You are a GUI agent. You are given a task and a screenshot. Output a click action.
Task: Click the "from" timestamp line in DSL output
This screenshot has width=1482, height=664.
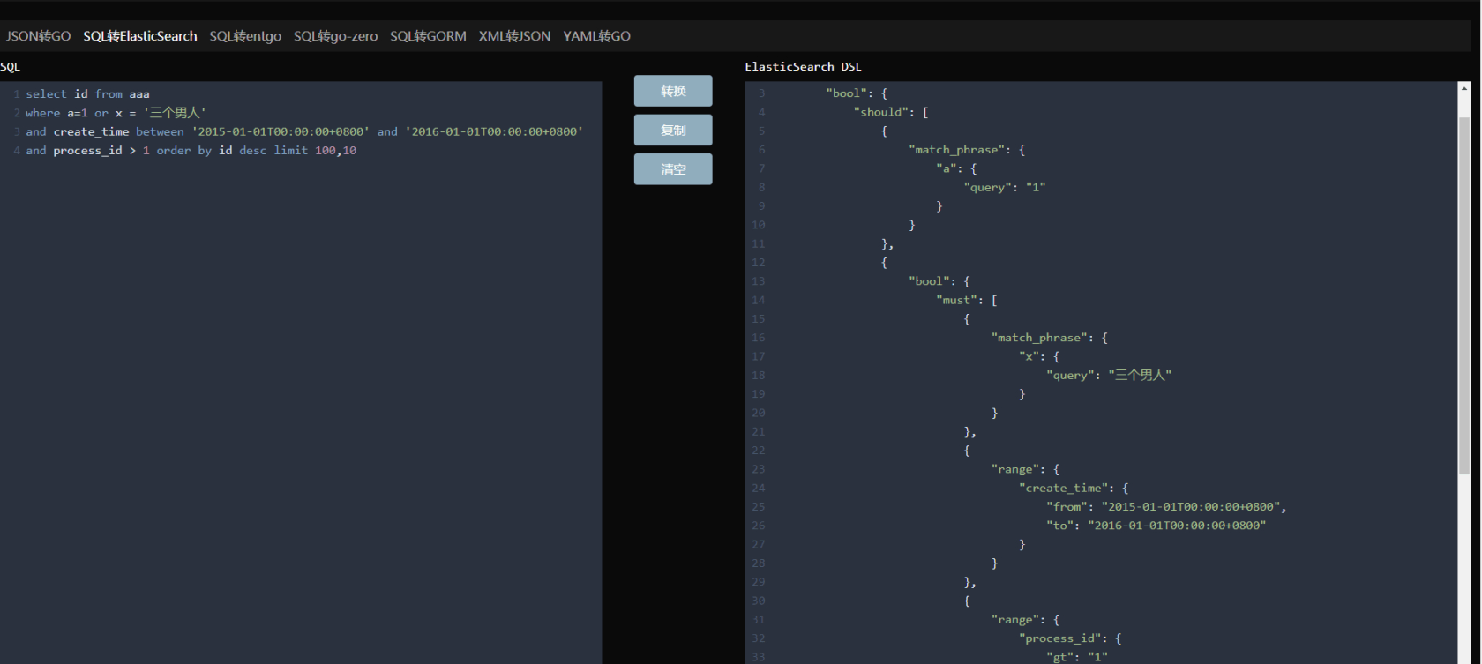(1165, 507)
